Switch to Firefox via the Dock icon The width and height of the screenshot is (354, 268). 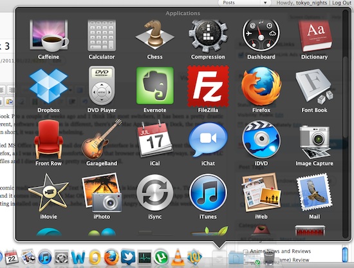(111, 257)
